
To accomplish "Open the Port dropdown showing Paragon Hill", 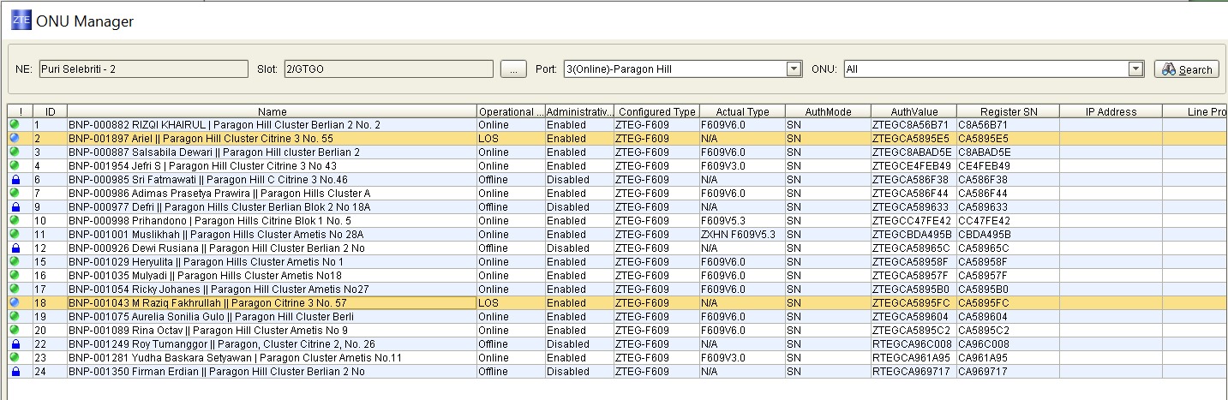I will 794,69.
